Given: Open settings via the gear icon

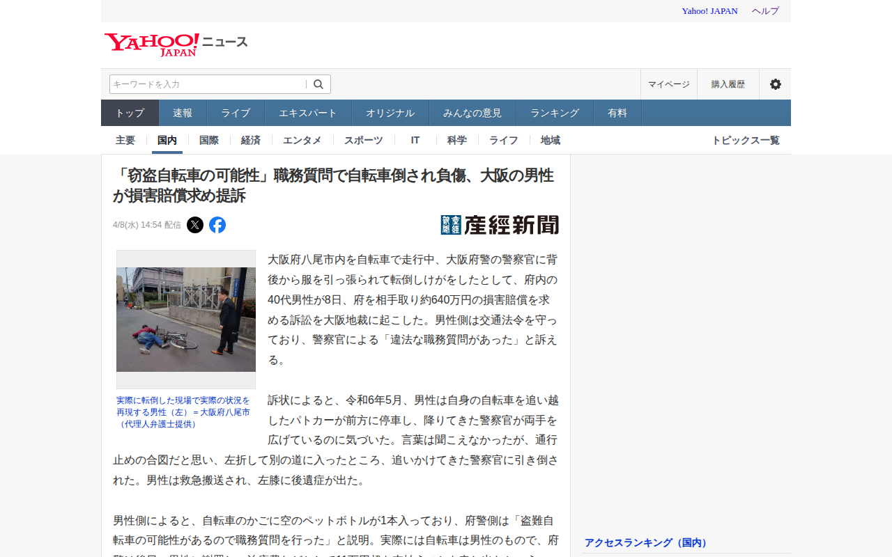Looking at the screenshot, I should [775, 84].
